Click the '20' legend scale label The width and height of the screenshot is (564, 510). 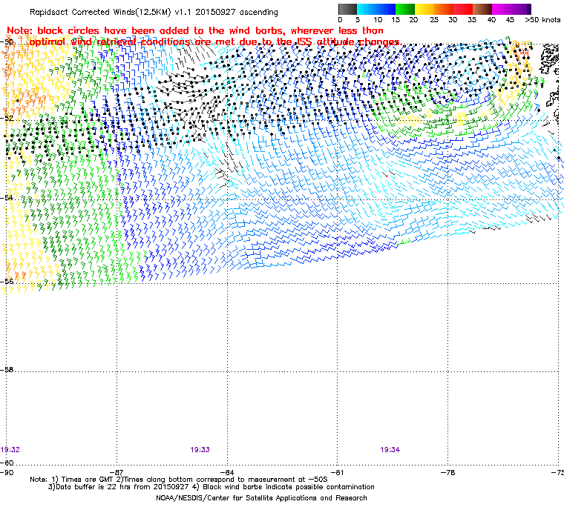coord(413,20)
